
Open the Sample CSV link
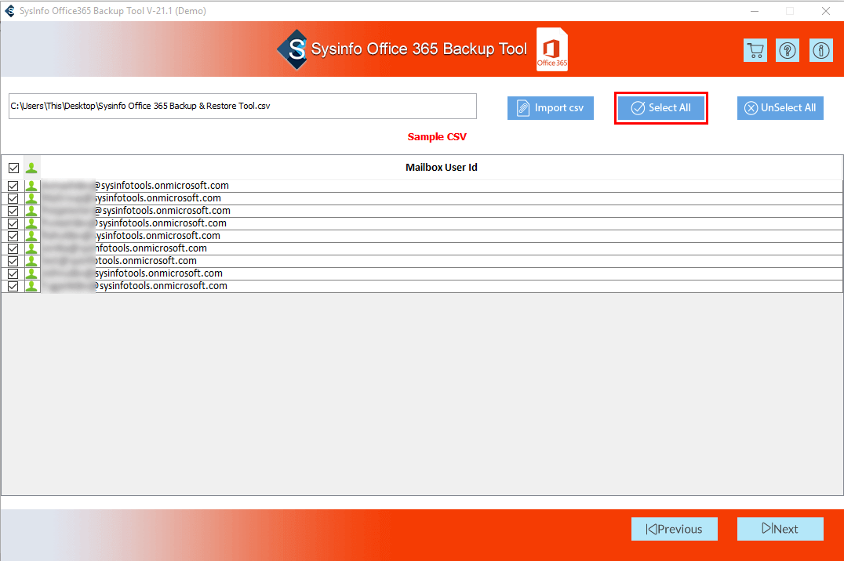coord(437,136)
